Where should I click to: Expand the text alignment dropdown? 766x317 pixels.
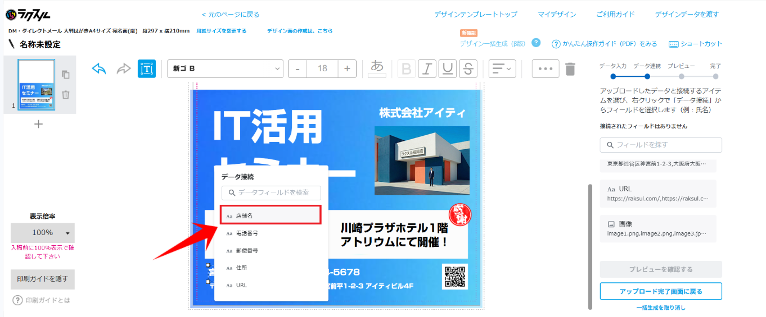pyautogui.click(x=502, y=68)
